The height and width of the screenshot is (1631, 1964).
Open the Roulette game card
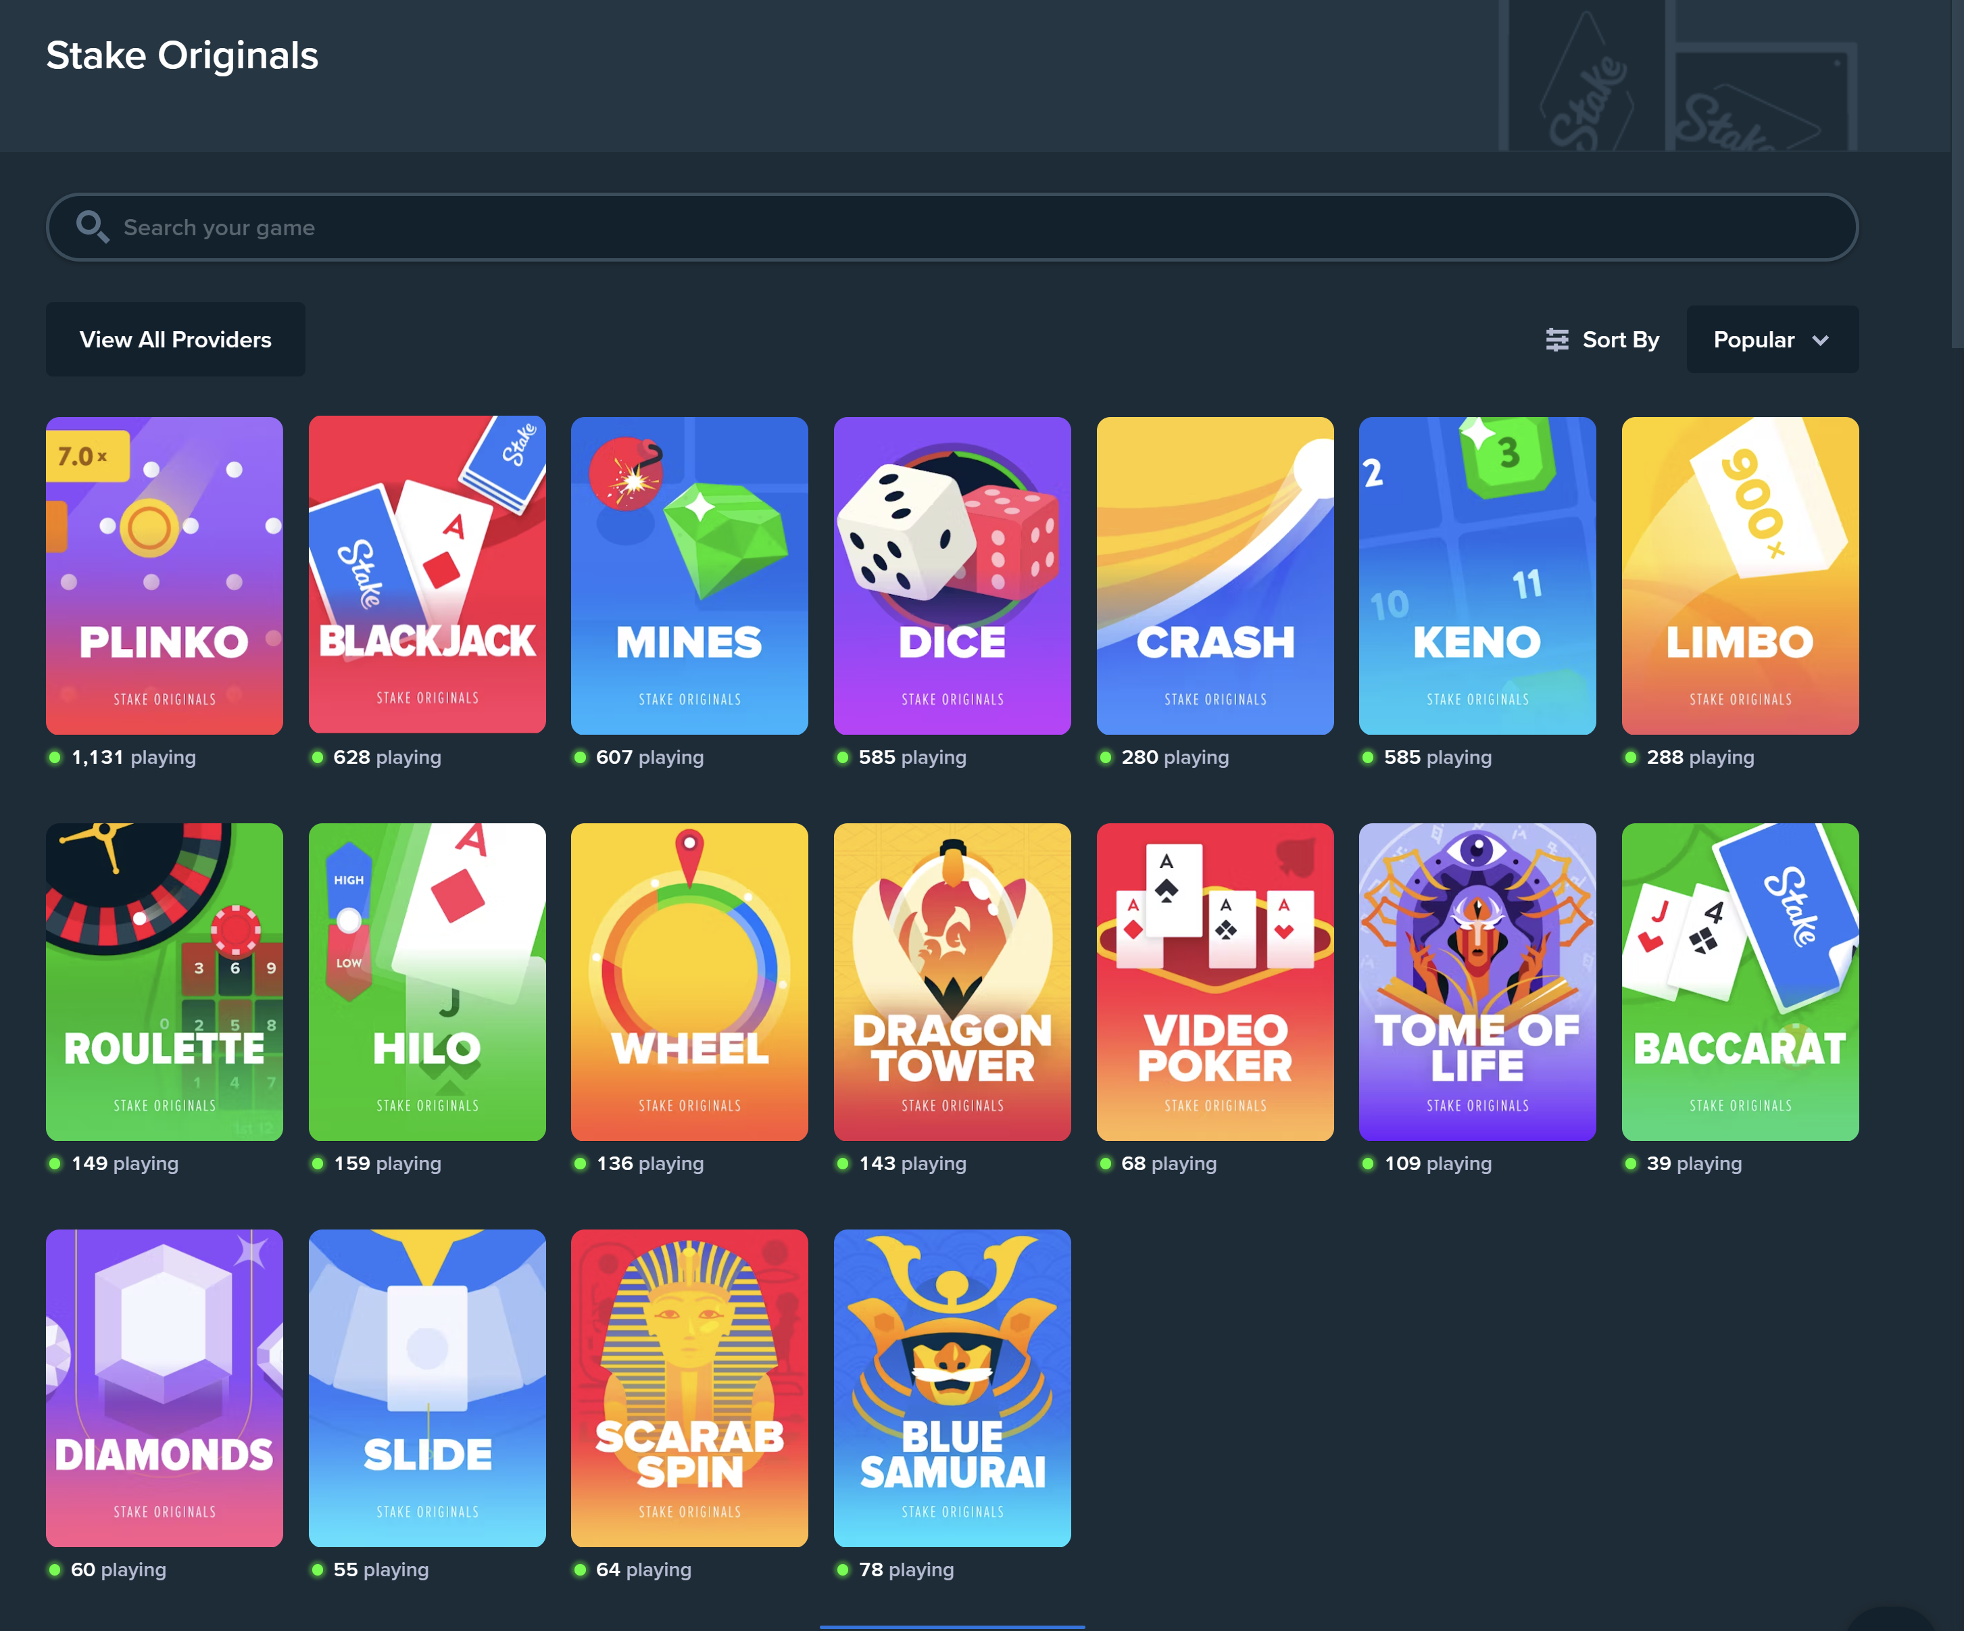pos(165,982)
